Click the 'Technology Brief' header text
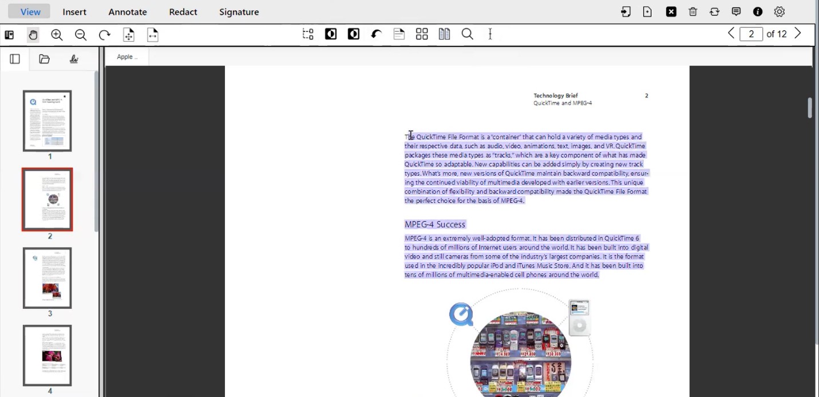This screenshot has width=819, height=397. coord(556,96)
